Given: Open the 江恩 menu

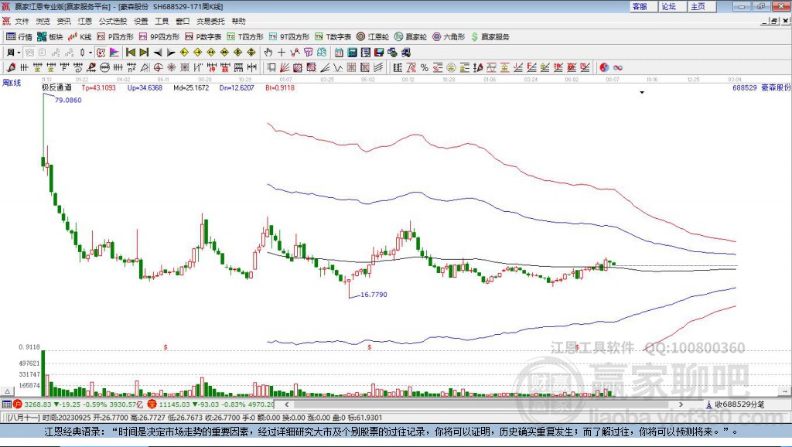Looking at the screenshot, I should [x=85, y=21].
